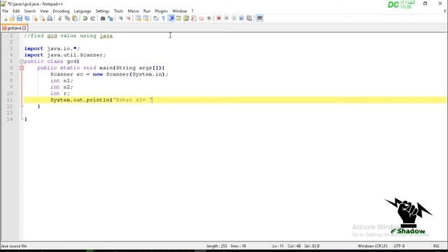Stop macro recording
448x252 pixels.
[x=226, y=19]
